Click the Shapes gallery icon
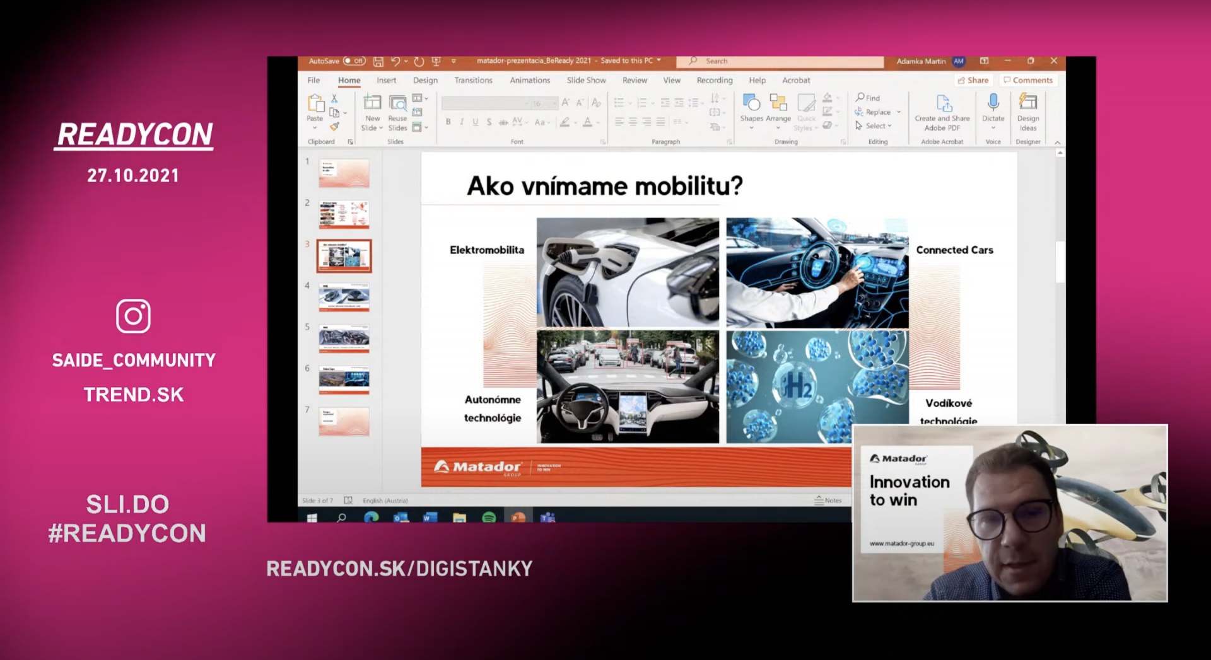The height and width of the screenshot is (660, 1211). 751,103
